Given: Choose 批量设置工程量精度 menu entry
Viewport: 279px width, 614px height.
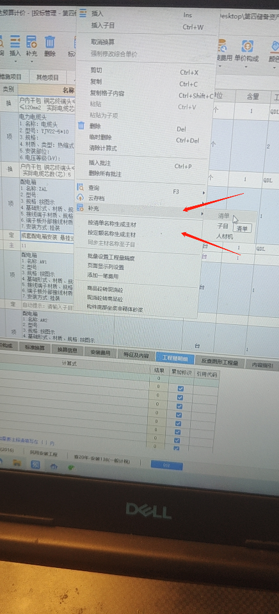Looking at the screenshot, I should click(x=111, y=257).
